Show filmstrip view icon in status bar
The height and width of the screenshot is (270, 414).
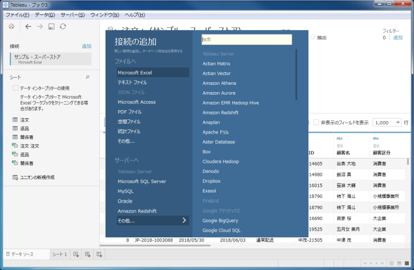tap(399, 263)
